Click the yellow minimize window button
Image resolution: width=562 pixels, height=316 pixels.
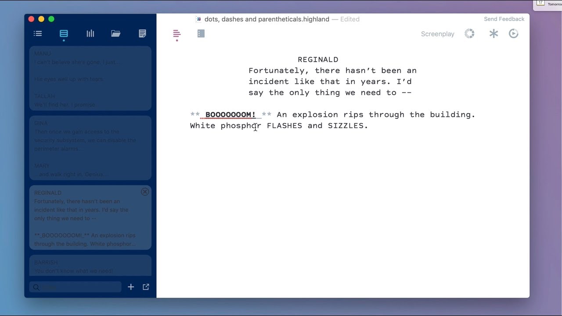coord(41,19)
